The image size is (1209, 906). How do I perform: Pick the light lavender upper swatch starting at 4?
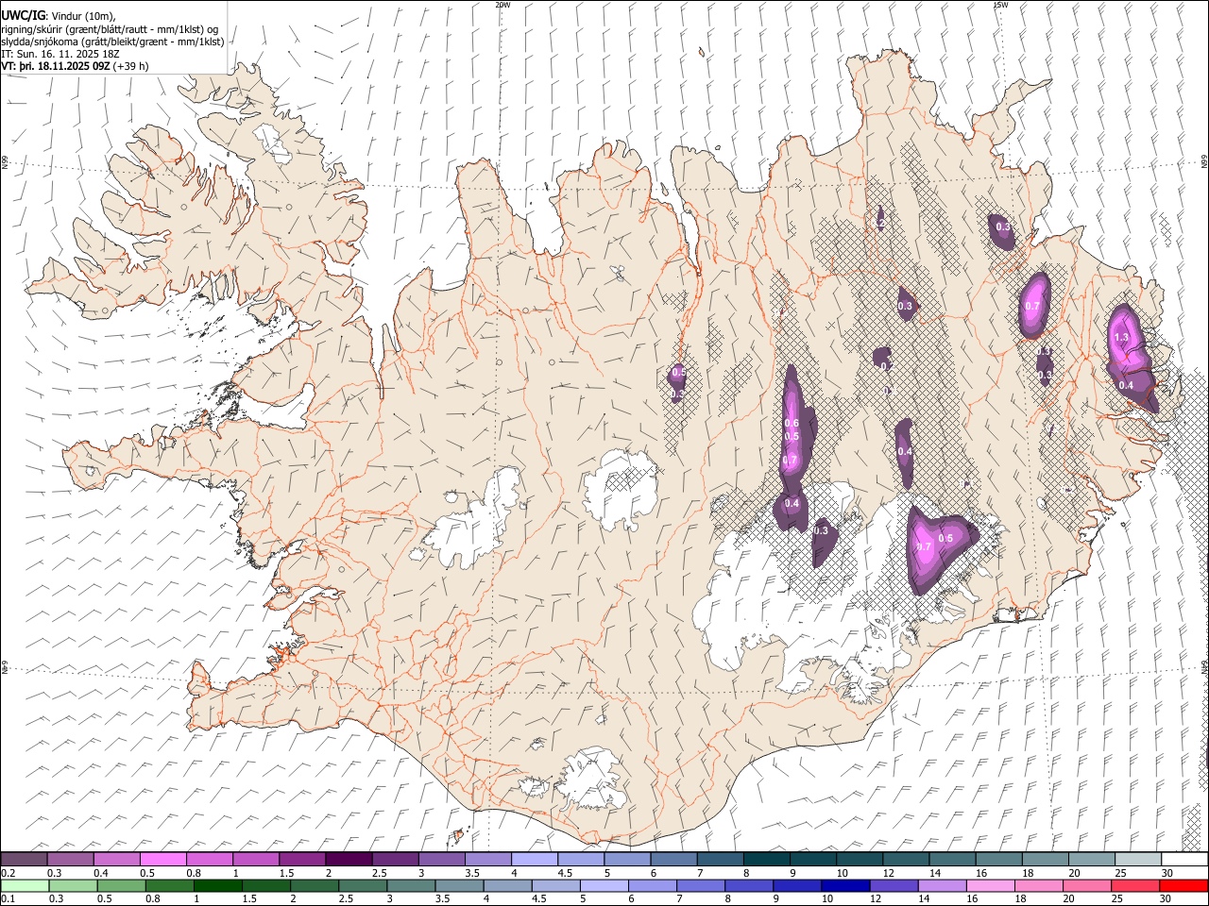[x=534, y=860]
